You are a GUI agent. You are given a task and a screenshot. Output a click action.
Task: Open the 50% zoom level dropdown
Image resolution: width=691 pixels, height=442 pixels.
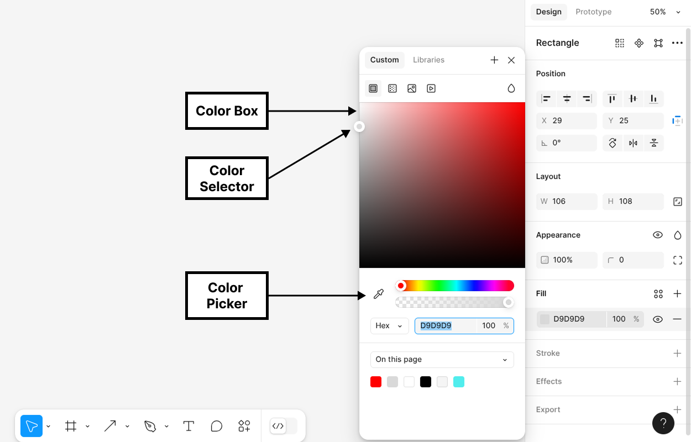(x=665, y=12)
